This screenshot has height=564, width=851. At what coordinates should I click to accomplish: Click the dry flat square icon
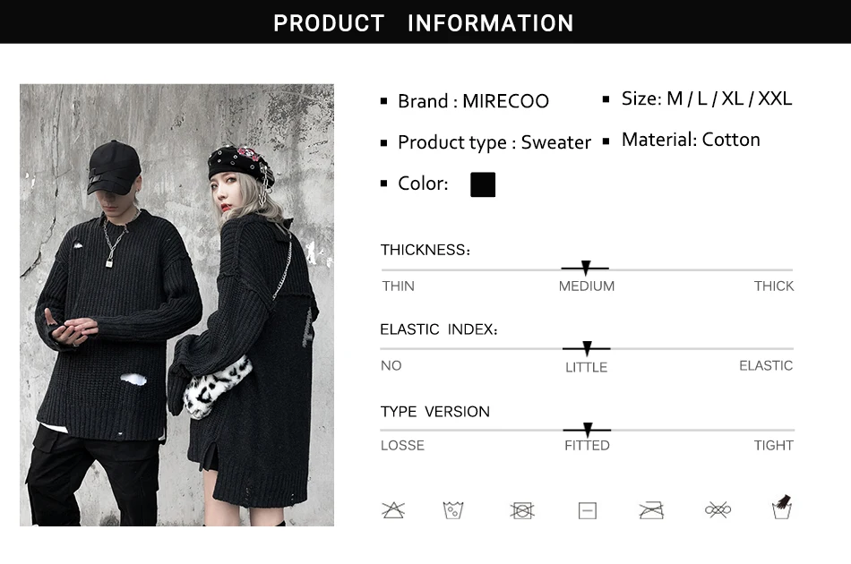[x=587, y=510]
